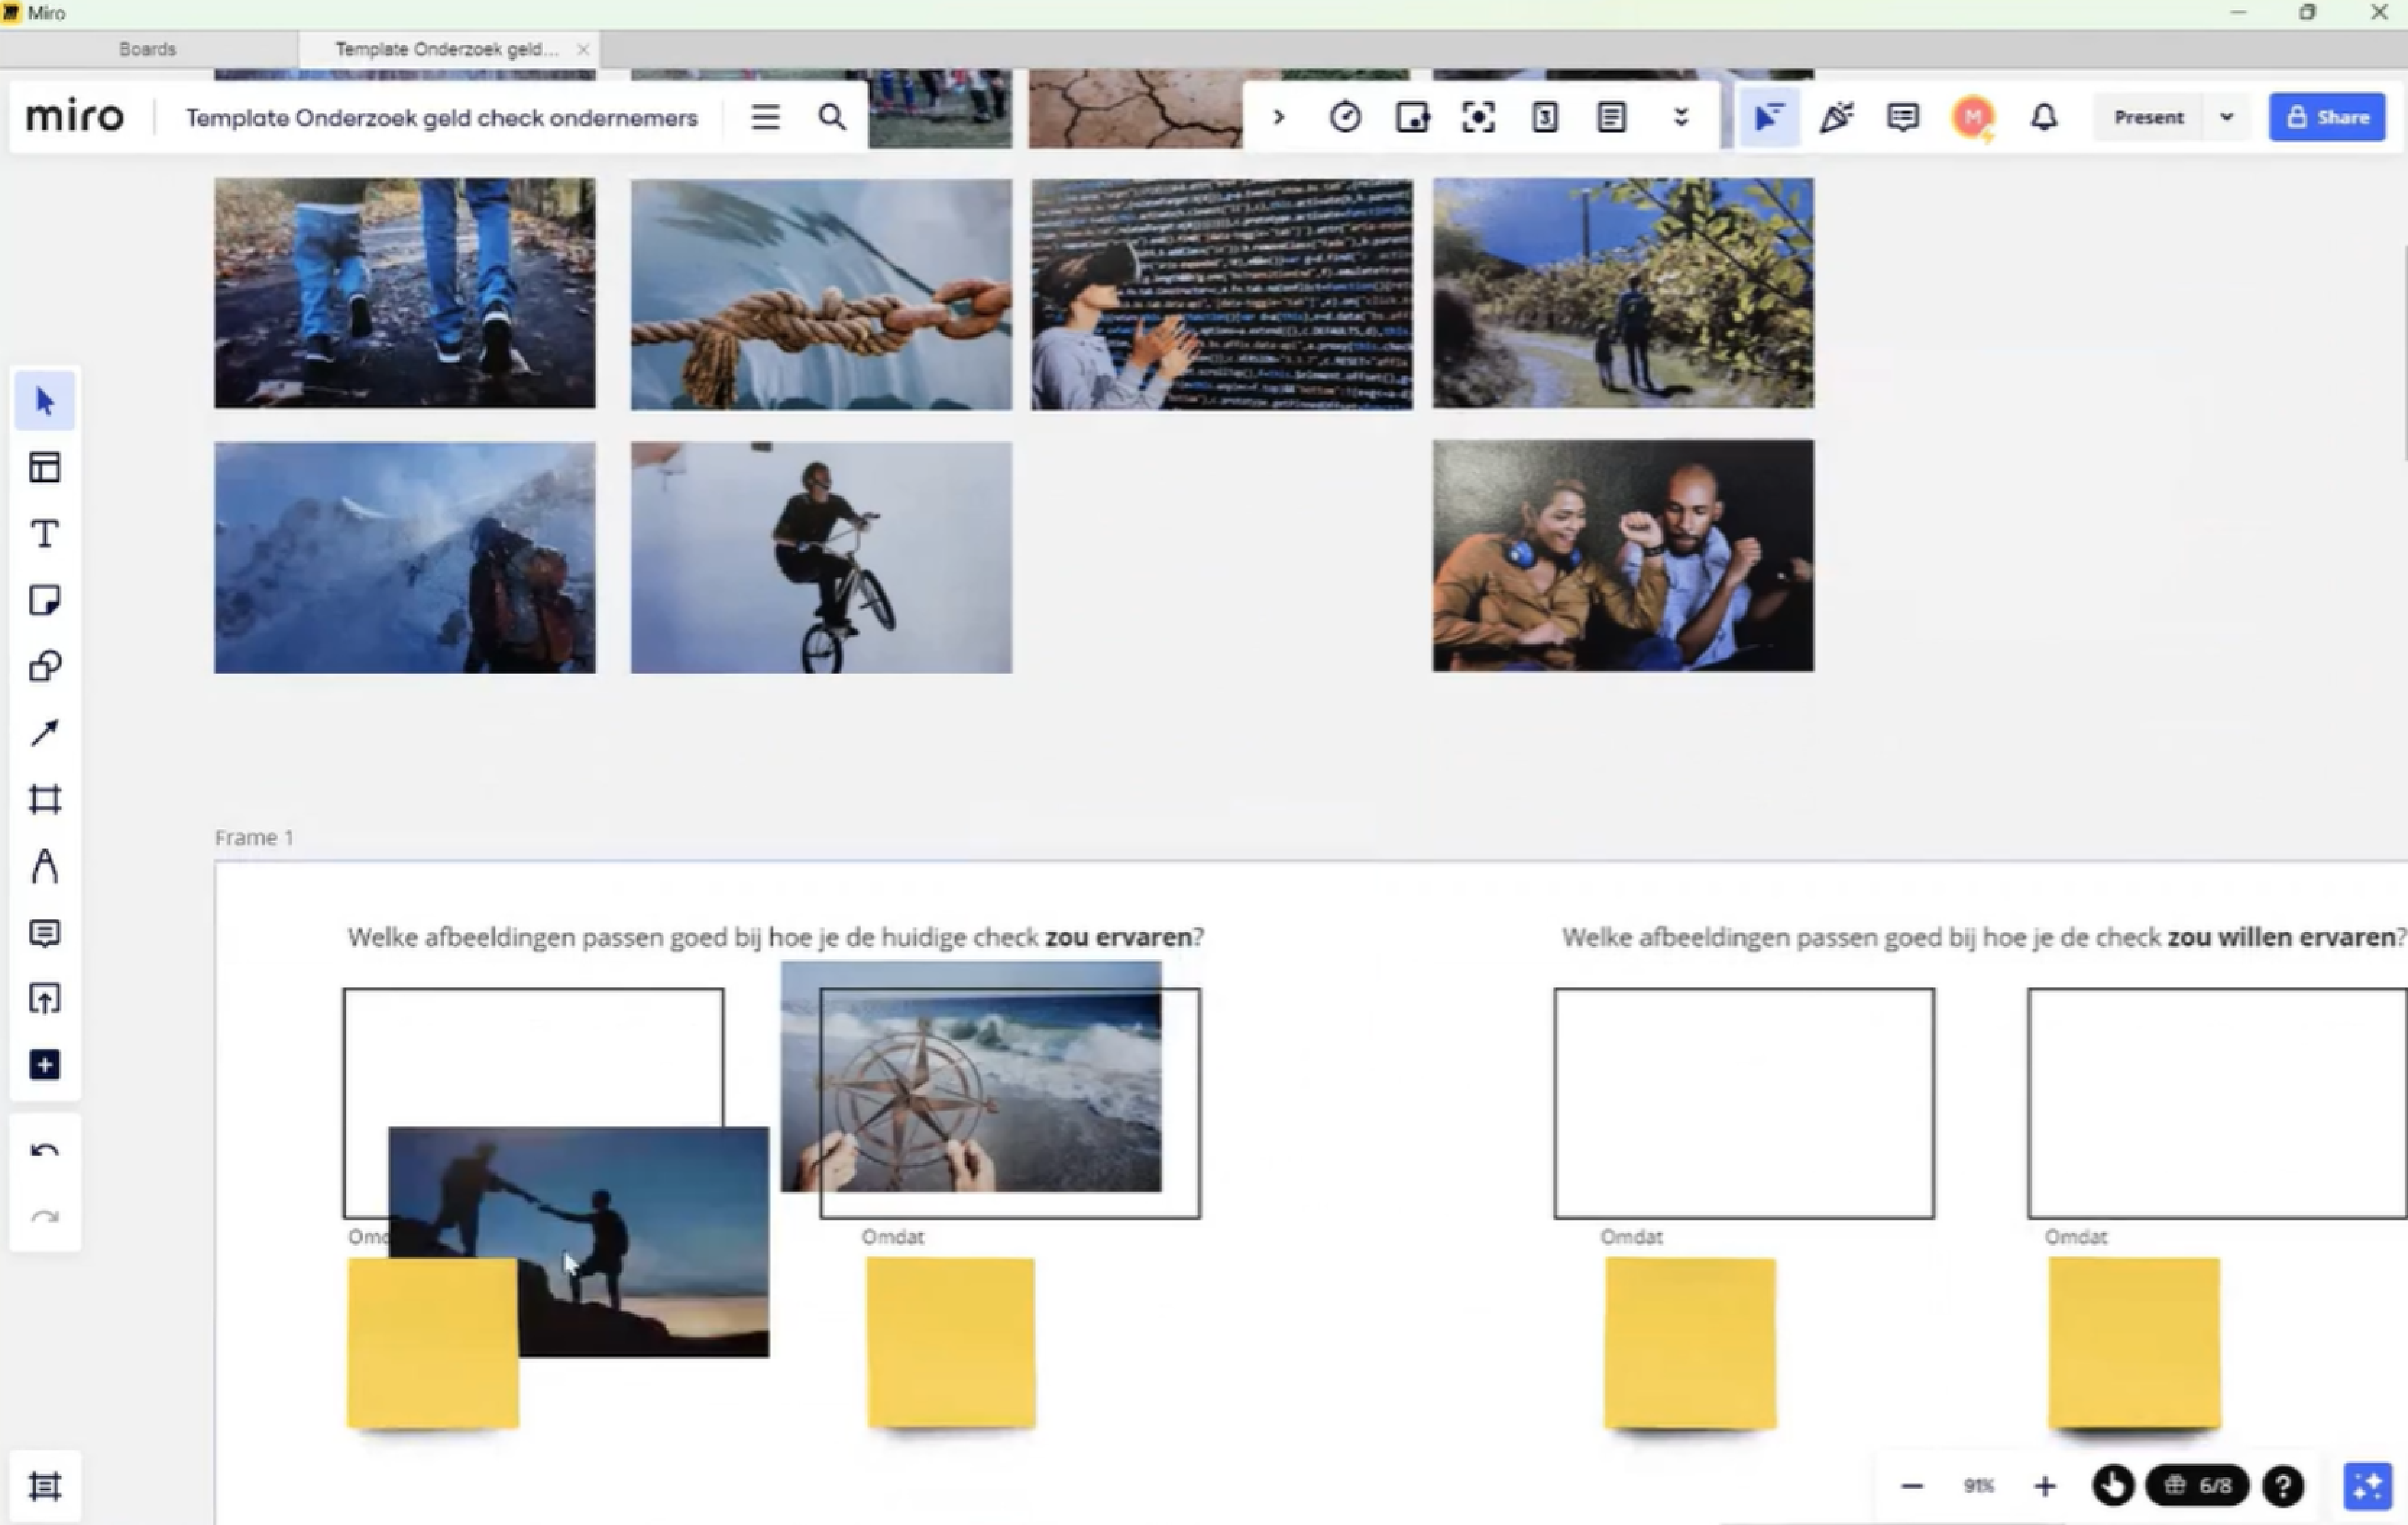The image size is (2408, 1525).
Task: Open Miro AI sparkle button
Action: 2368,1486
